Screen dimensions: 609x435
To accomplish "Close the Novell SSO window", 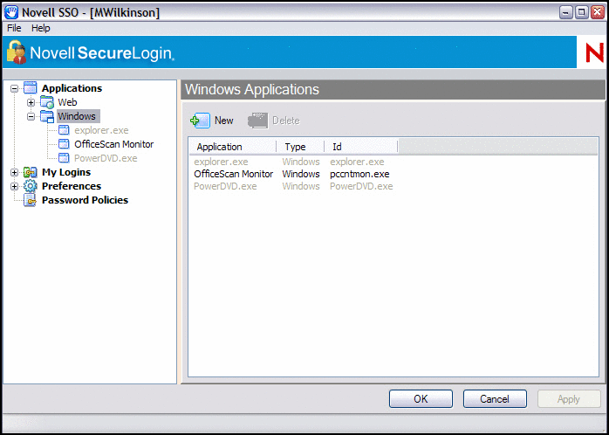I will tap(597, 13).
